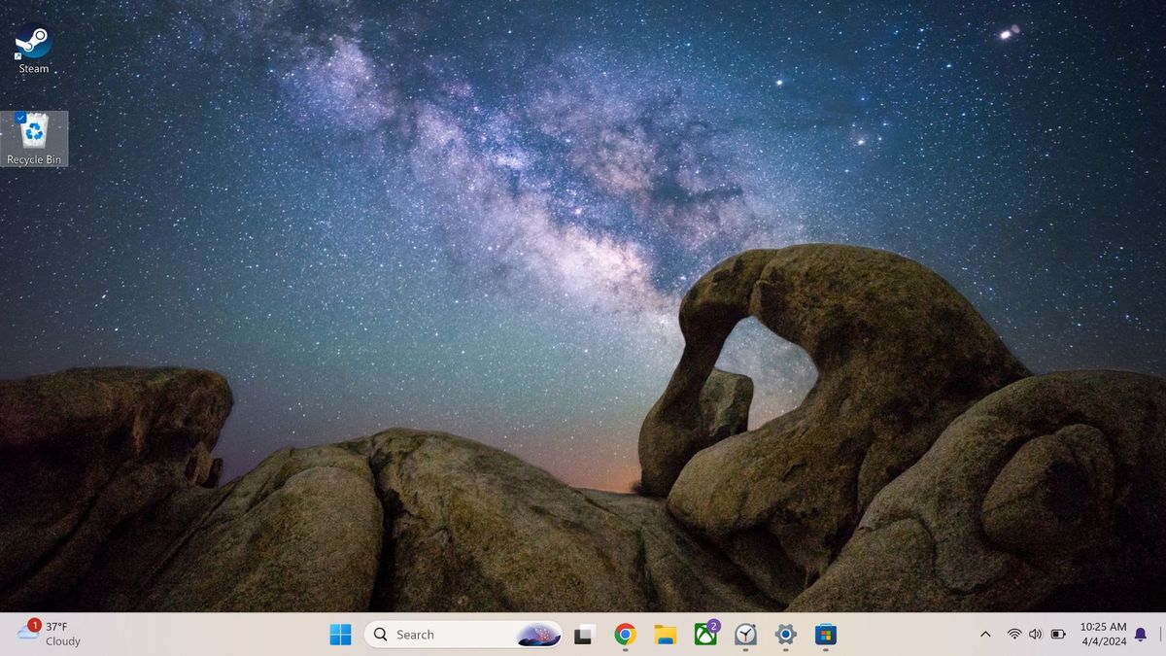1166x656 pixels.
Task: Expand hidden system tray icons
Action: [x=985, y=634]
